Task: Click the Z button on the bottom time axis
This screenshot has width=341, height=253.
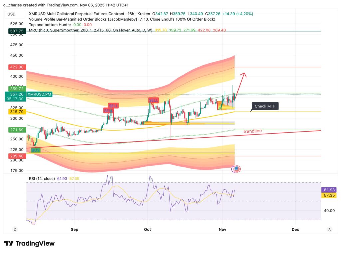Action: [15, 229]
